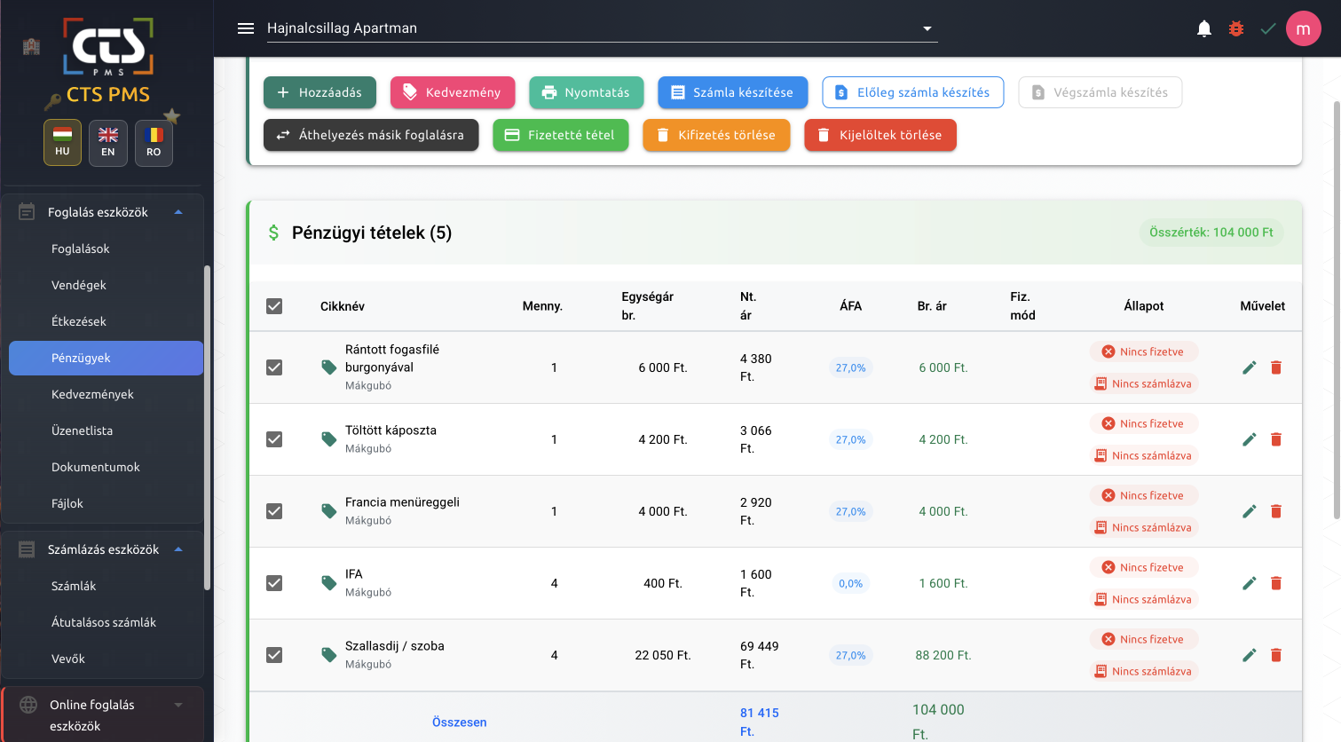
Task: Toggle the select-all checkbox in table header
Action: [x=274, y=306]
